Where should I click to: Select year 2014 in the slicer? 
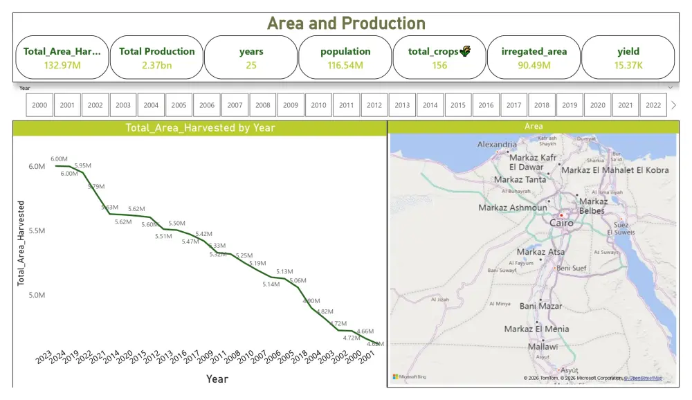click(x=430, y=105)
